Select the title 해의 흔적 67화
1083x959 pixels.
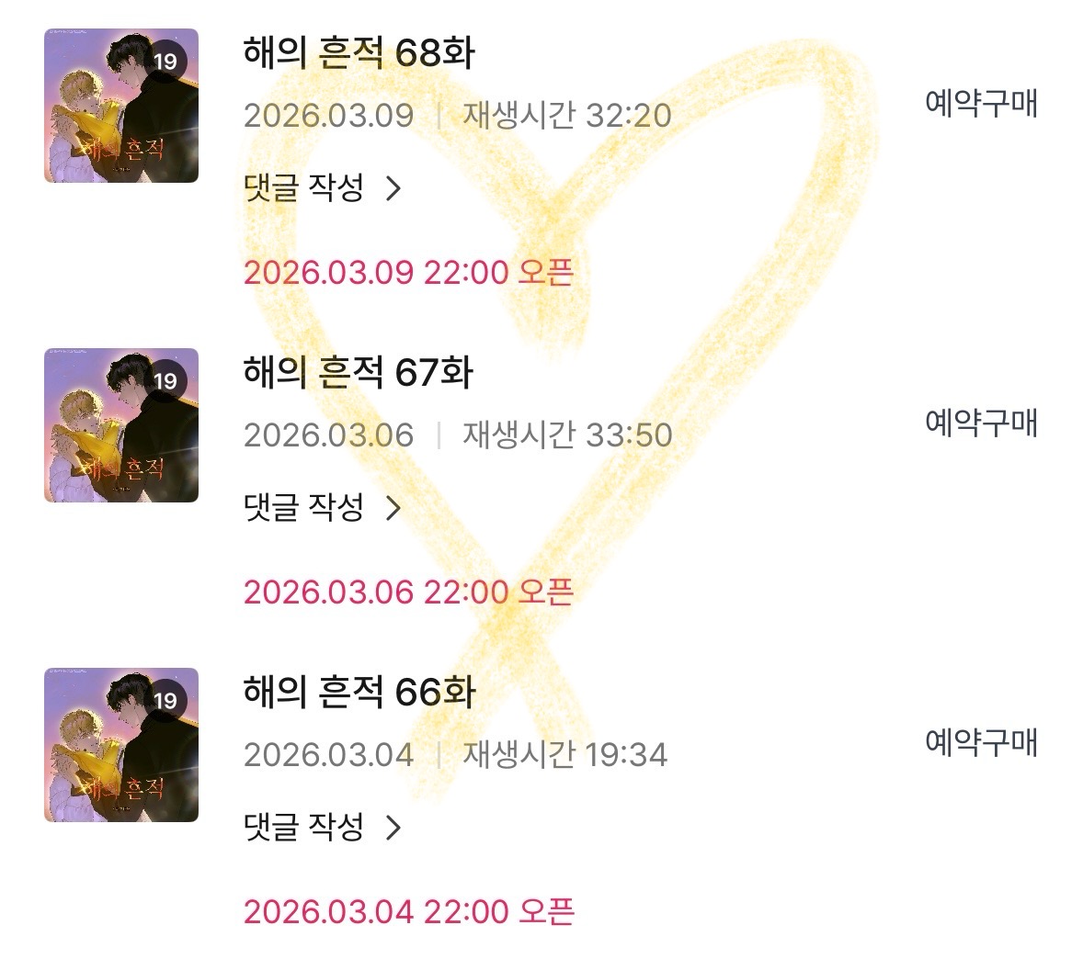coord(359,373)
